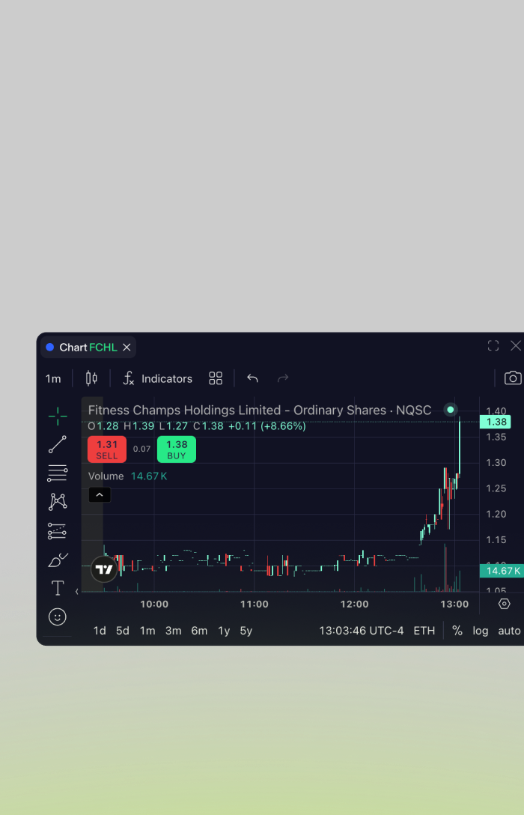Screen dimensions: 524x815
Task: Select the crosshair cursor tool
Action: (58, 416)
